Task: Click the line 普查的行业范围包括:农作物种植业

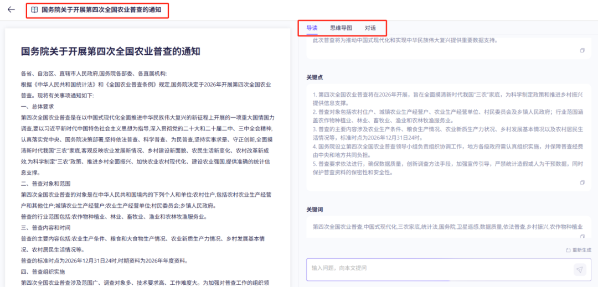Action: coord(114,217)
